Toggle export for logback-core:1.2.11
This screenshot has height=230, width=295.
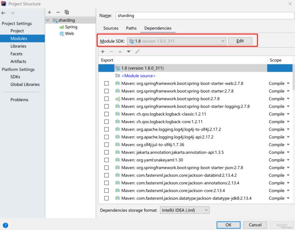tap(107, 122)
